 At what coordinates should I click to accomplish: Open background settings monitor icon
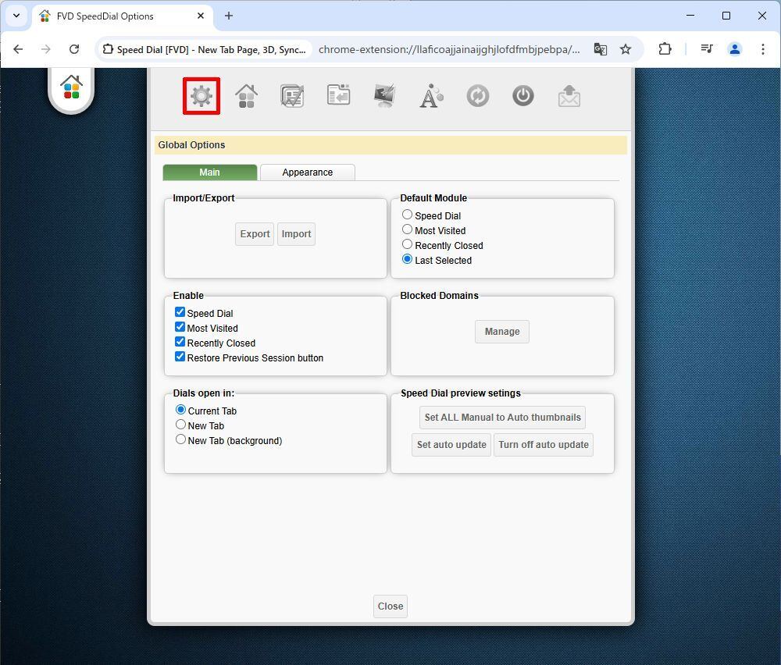pyautogui.click(x=384, y=95)
